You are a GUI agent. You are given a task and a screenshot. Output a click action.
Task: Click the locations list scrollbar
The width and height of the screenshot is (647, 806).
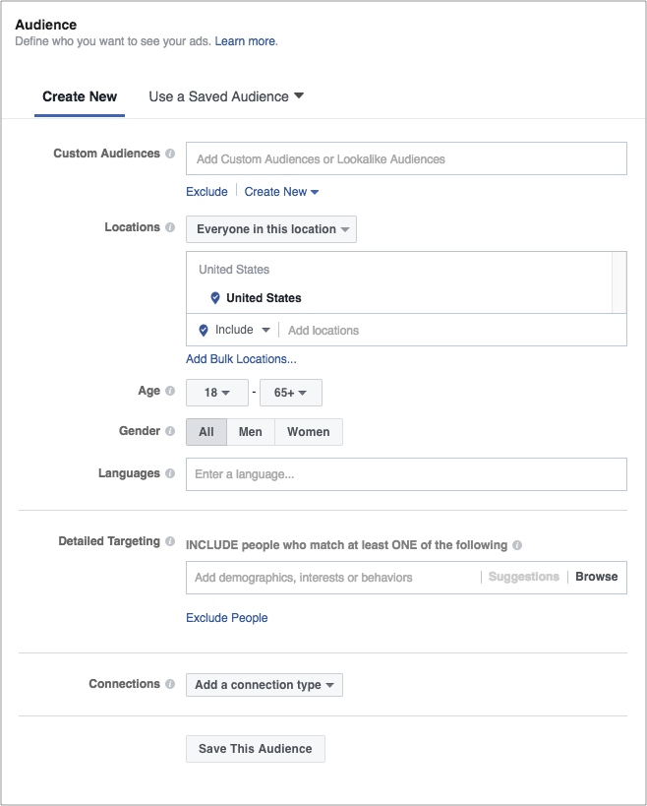coord(618,282)
